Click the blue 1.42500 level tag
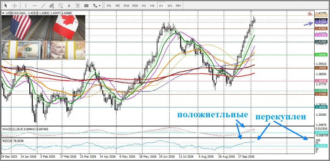The height and width of the screenshot is (161, 330). pyautogui.click(x=321, y=22)
